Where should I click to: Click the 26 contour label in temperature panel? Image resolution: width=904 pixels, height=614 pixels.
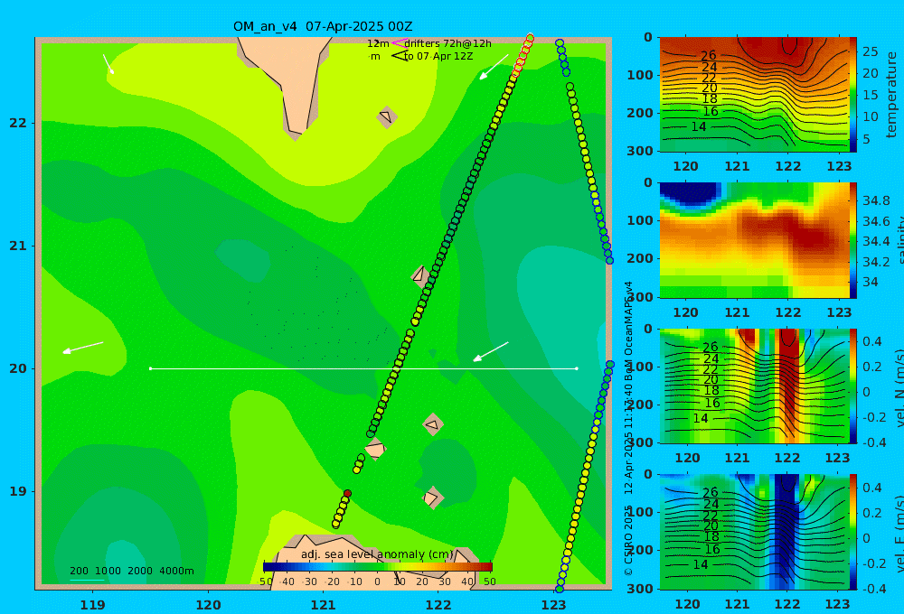(709, 55)
